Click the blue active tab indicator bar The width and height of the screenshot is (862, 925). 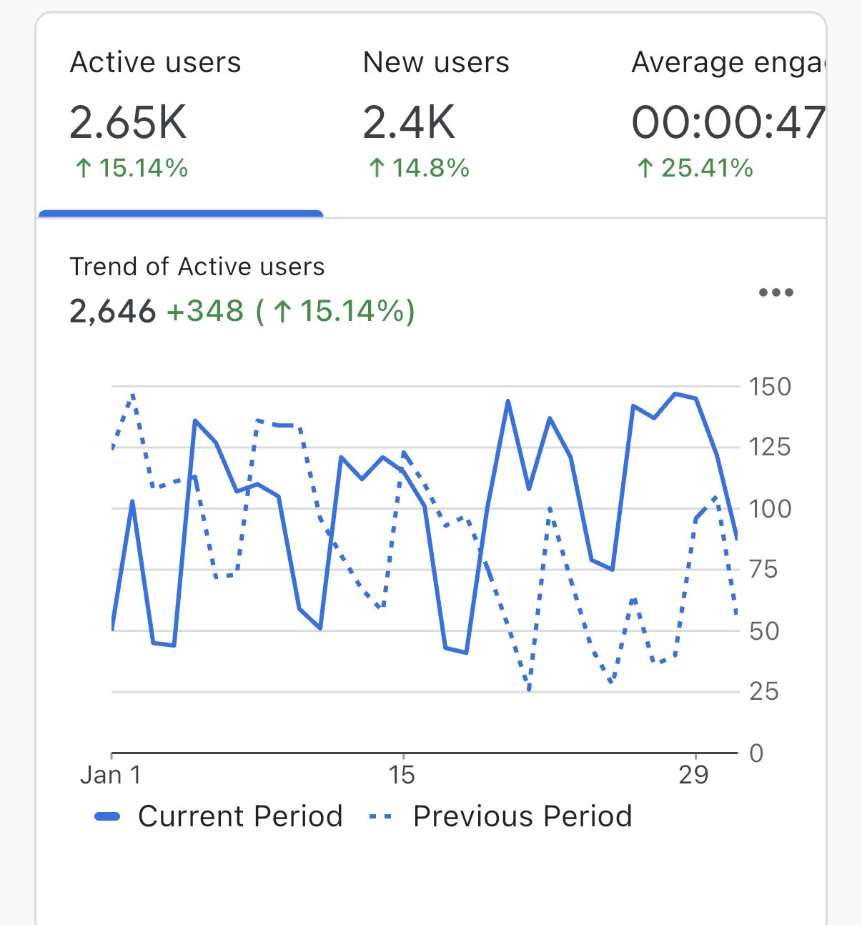[x=181, y=212]
